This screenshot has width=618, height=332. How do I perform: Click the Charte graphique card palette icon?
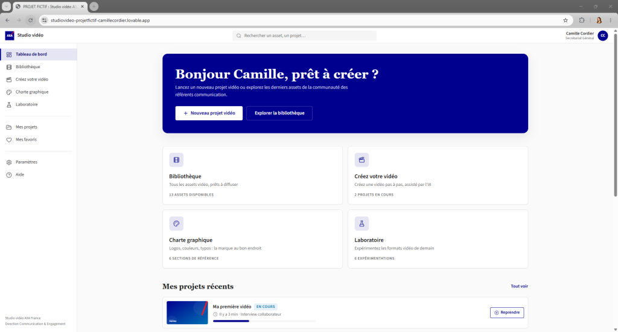176,223
